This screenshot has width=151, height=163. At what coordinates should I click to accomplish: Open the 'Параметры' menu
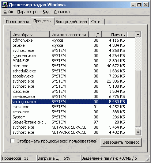[x=28, y=12]
